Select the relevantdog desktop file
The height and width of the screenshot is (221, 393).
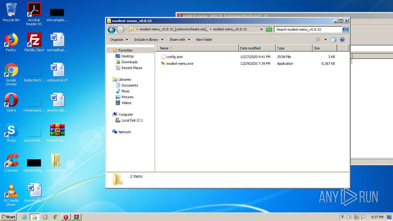click(x=34, y=165)
